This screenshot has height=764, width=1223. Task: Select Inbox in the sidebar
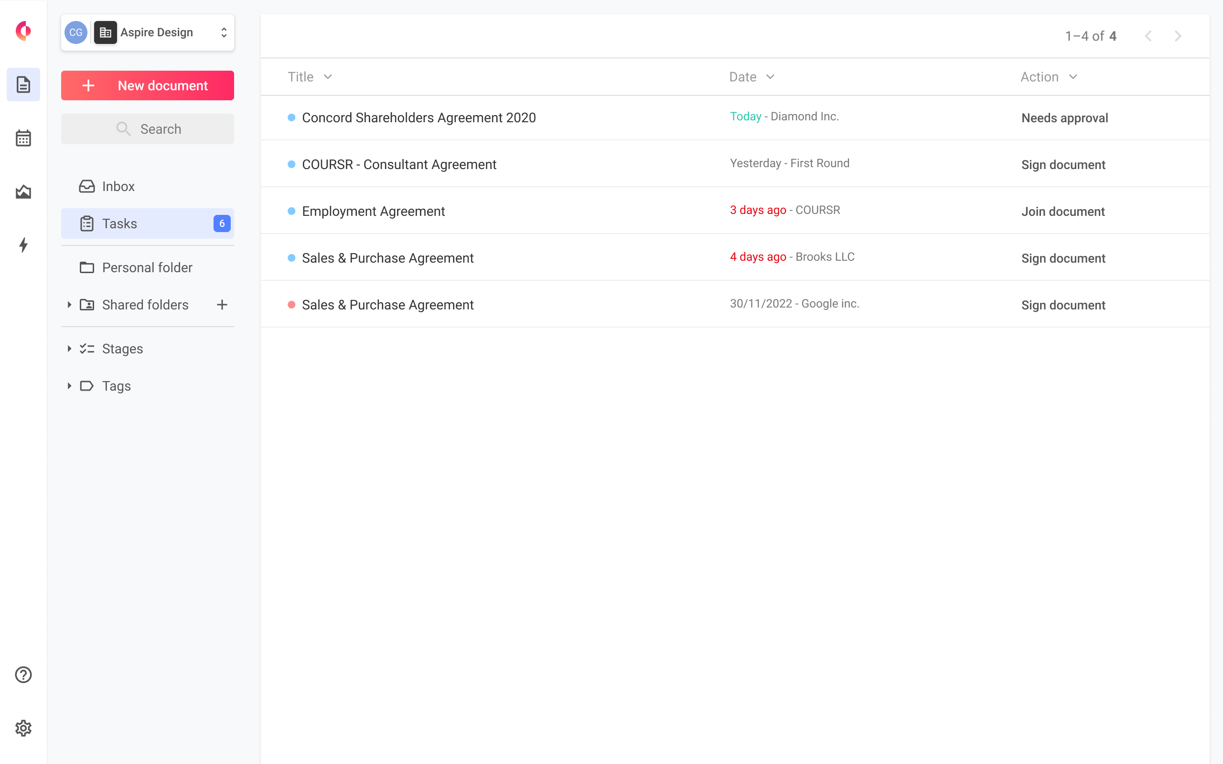pyautogui.click(x=118, y=186)
